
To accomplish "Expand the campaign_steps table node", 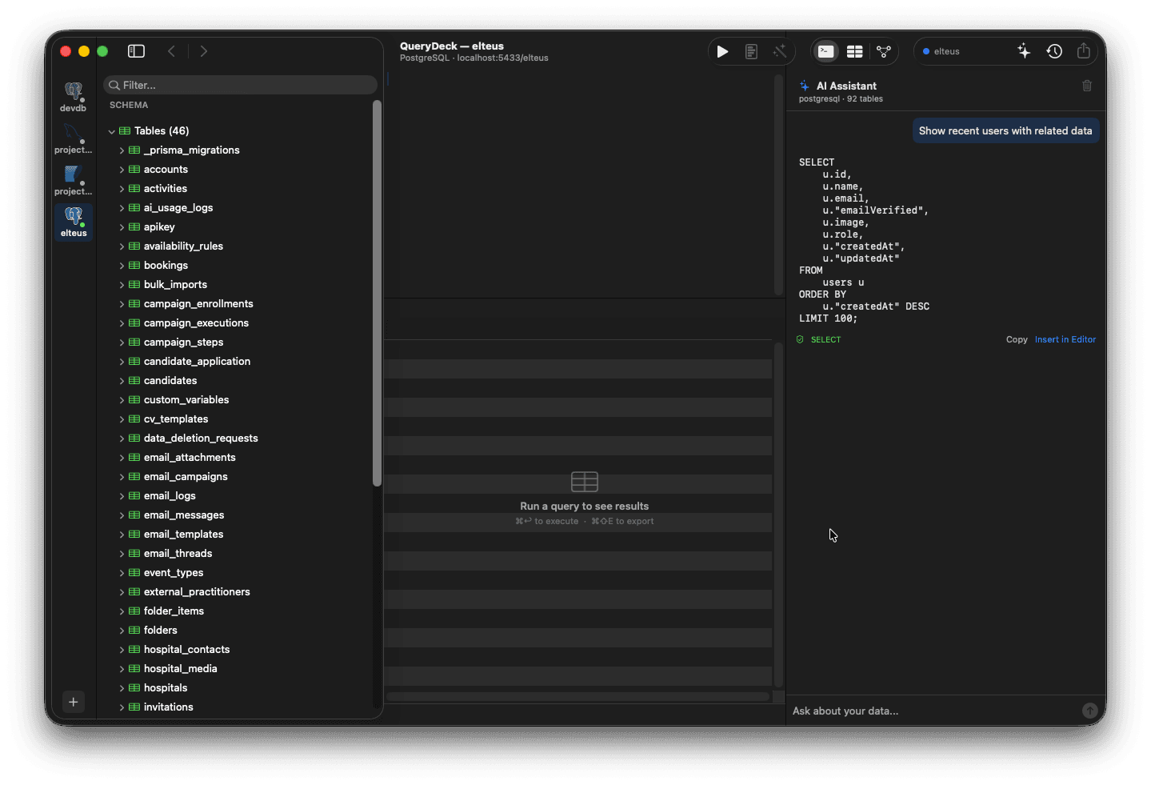I will tap(122, 342).
